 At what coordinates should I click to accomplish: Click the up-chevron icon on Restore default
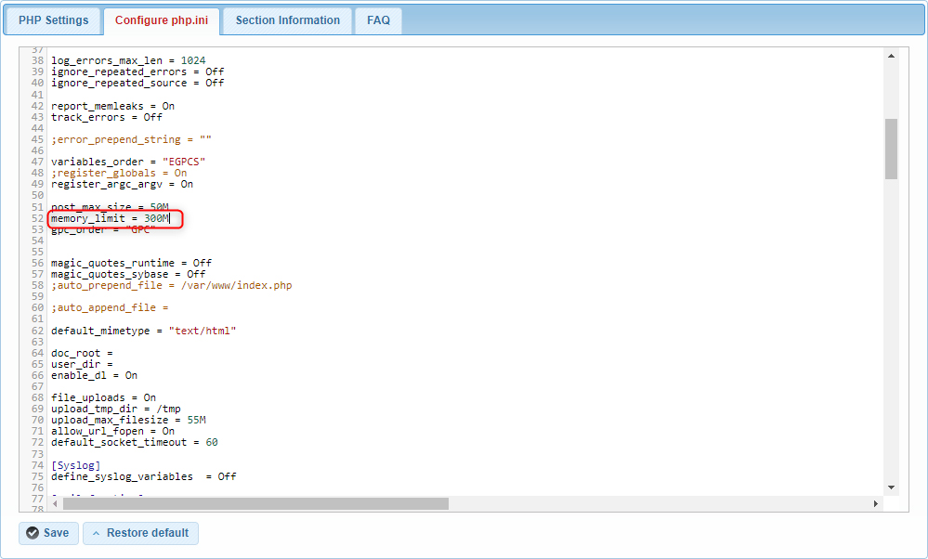(98, 533)
